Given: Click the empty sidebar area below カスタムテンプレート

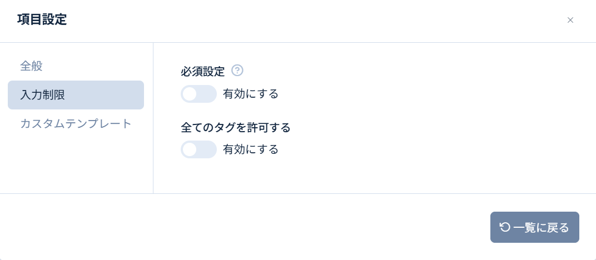Looking at the screenshot, I should (76, 164).
